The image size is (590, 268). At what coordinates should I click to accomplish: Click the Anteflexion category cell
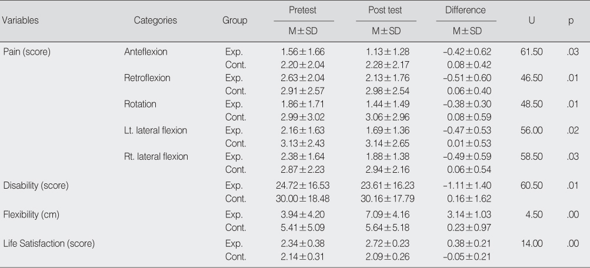(146, 52)
